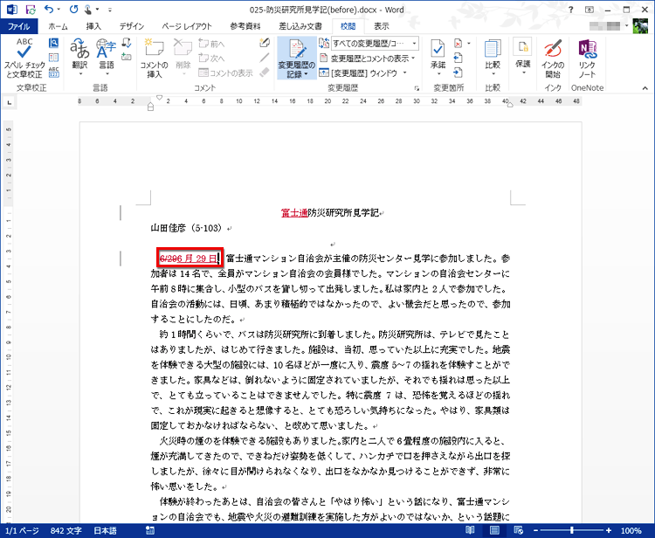Switch to the 挿入 tab

tap(94, 26)
